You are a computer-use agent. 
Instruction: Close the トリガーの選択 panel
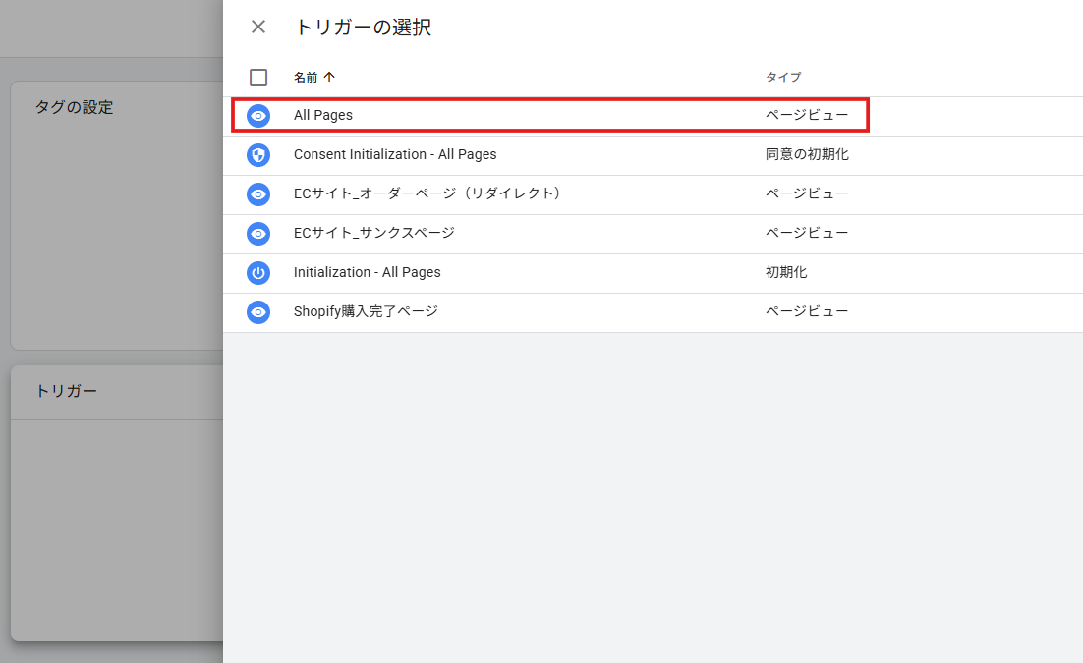pos(258,27)
